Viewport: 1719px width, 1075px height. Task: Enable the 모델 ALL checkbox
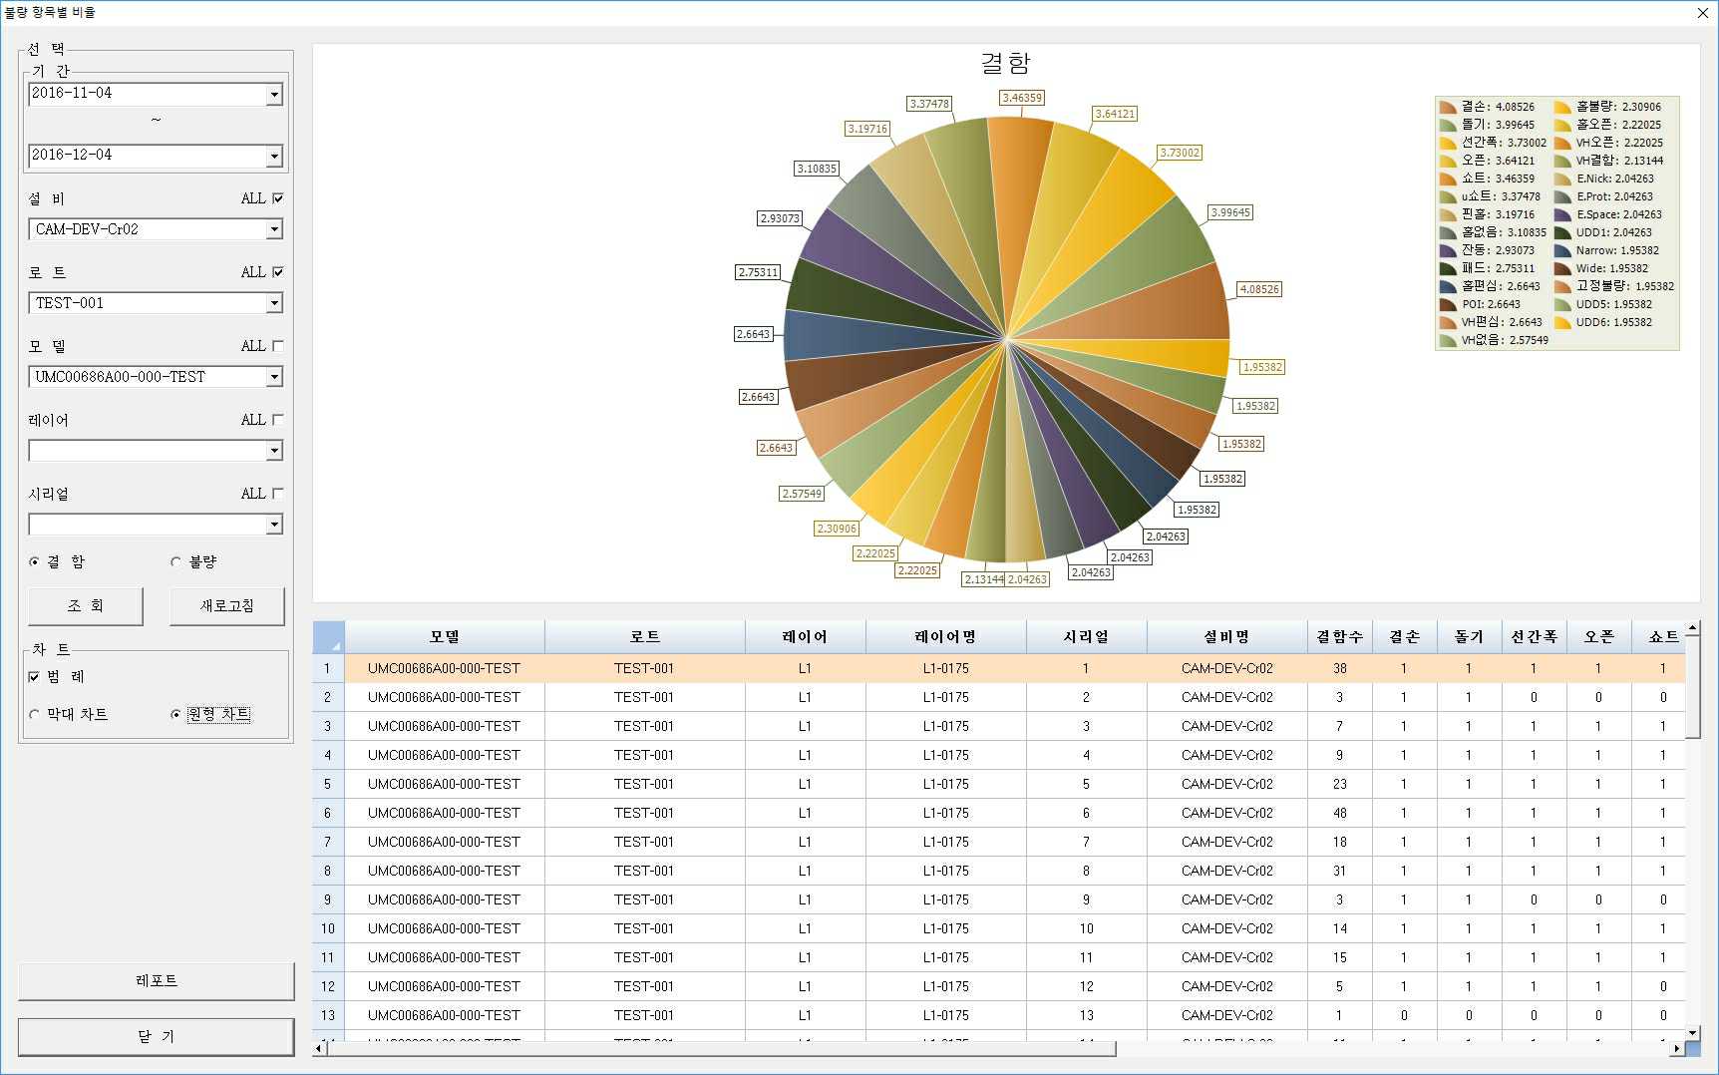(278, 346)
